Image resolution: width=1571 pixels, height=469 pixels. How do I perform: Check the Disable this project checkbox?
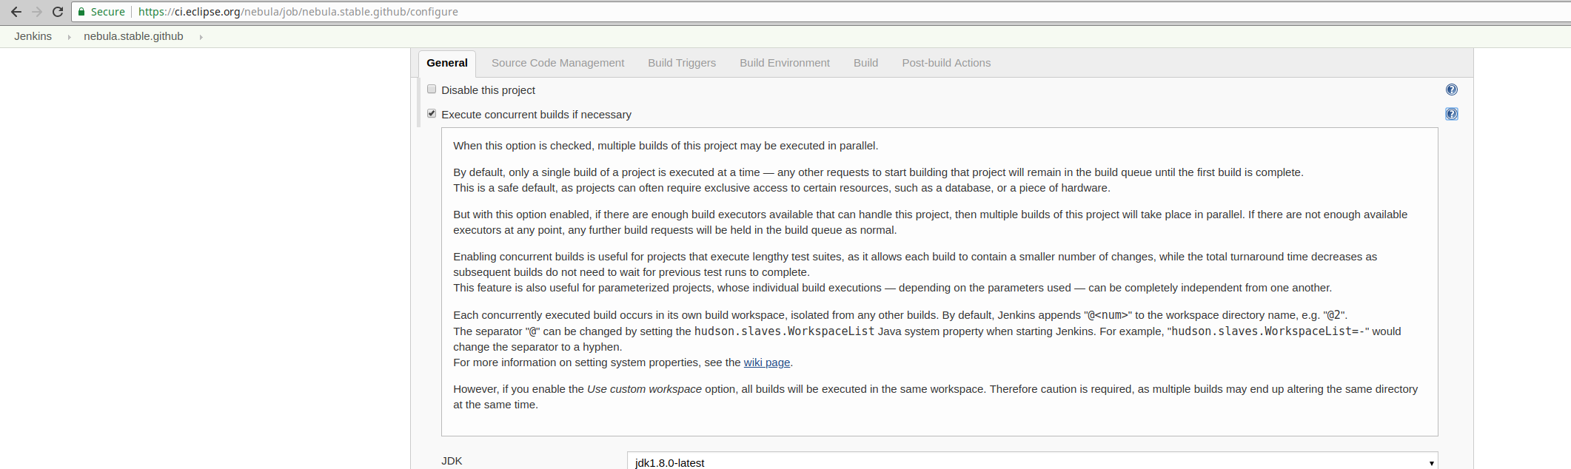pos(432,89)
